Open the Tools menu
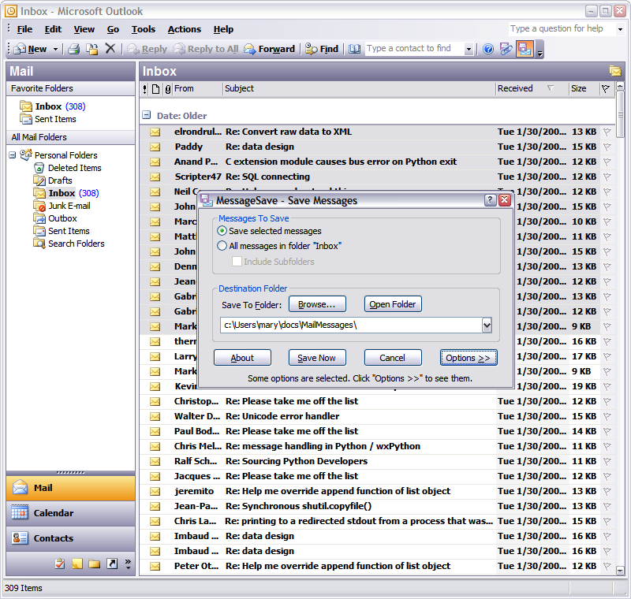 (x=143, y=29)
